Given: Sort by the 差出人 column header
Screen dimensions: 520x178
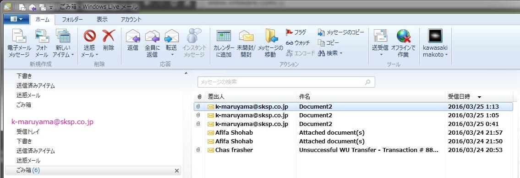Looking at the screenshot, I should click(251, 97).
